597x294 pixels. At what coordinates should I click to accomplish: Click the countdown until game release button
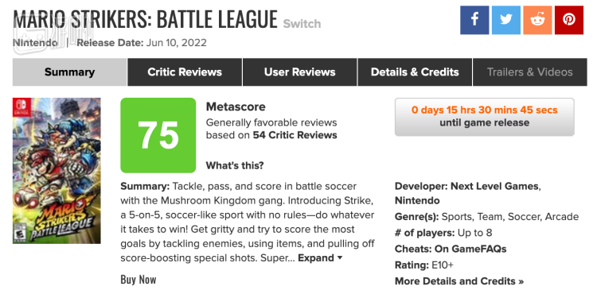[x=484, y=117]
